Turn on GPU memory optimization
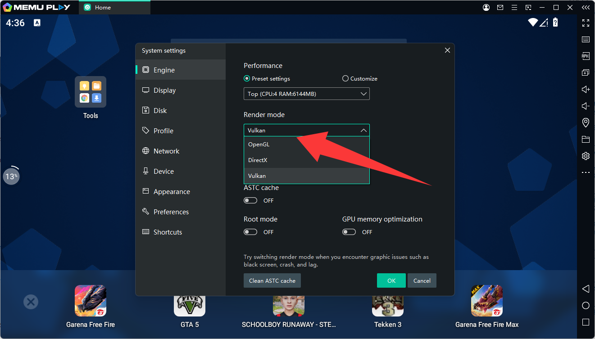 click(349, 232)
